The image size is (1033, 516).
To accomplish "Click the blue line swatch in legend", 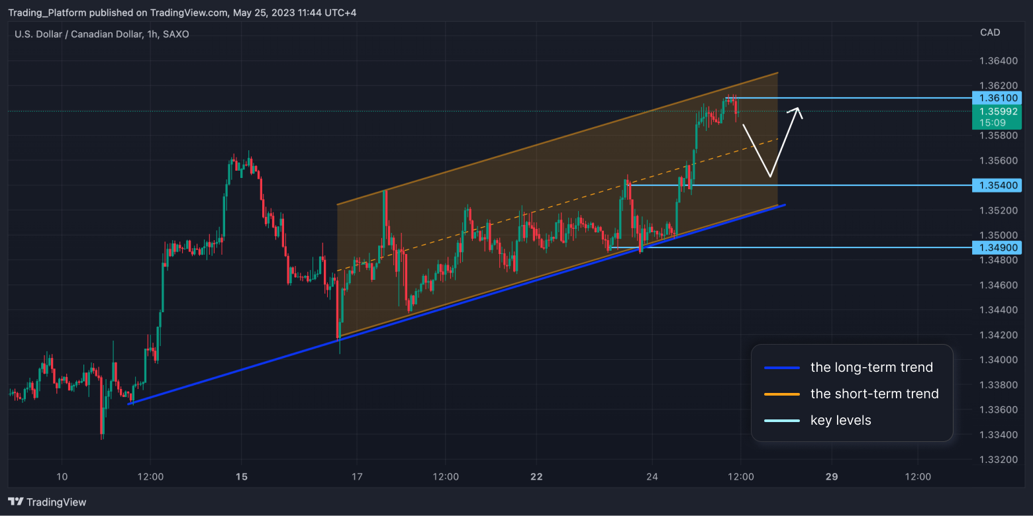I will tap(781, 368).
